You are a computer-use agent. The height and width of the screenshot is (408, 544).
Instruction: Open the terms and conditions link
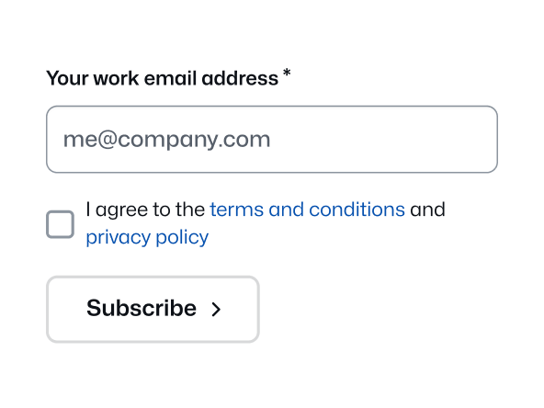pos(308,210)
